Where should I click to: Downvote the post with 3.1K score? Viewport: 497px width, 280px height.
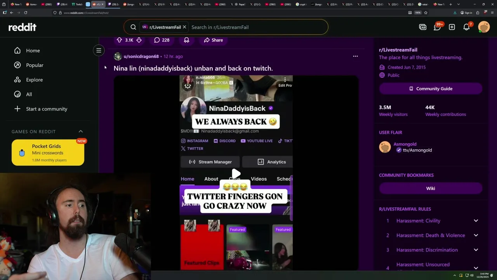[139, 40]
